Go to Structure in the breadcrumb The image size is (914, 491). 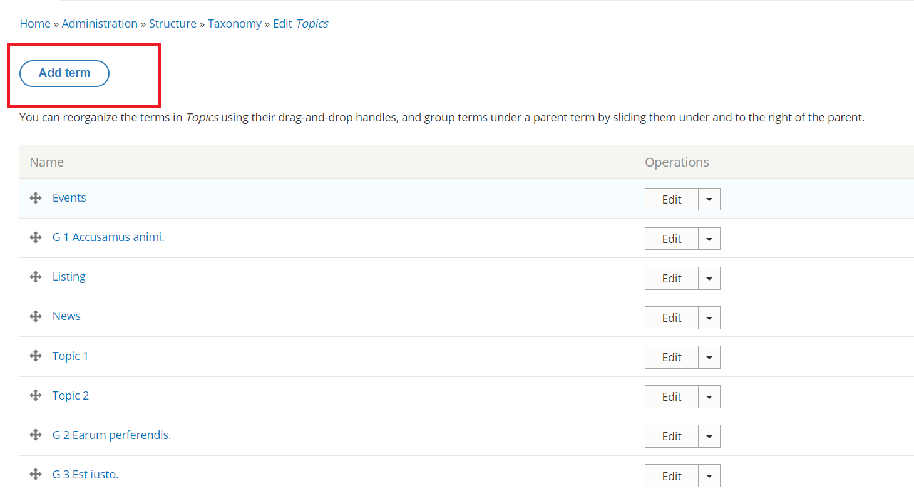172,24
